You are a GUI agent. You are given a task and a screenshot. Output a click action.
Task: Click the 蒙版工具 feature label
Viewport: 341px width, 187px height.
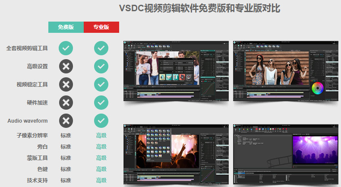tap(37, 158)
